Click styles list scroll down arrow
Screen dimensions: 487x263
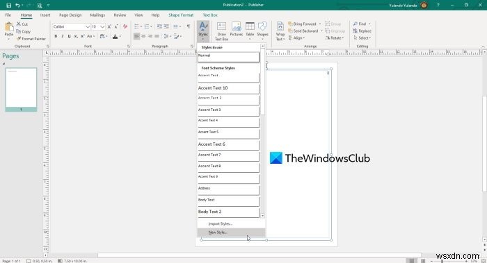[263, 216]
